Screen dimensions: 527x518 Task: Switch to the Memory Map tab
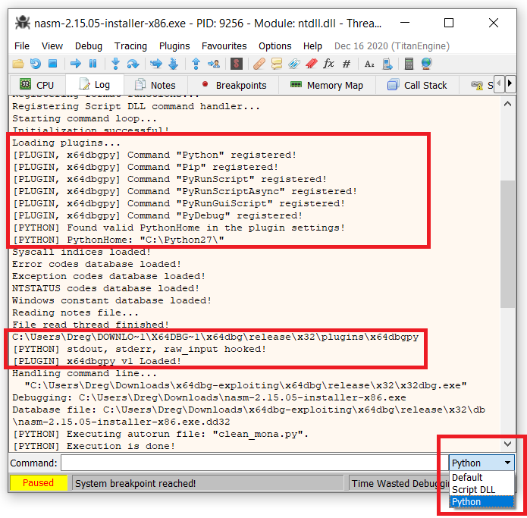(327, 85)
